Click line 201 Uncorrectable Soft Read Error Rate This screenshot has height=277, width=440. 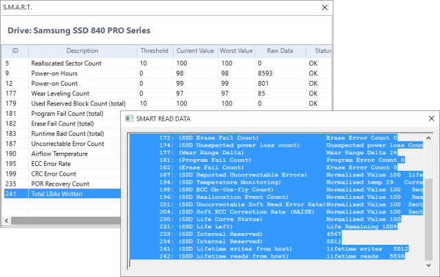click(291, 204)
